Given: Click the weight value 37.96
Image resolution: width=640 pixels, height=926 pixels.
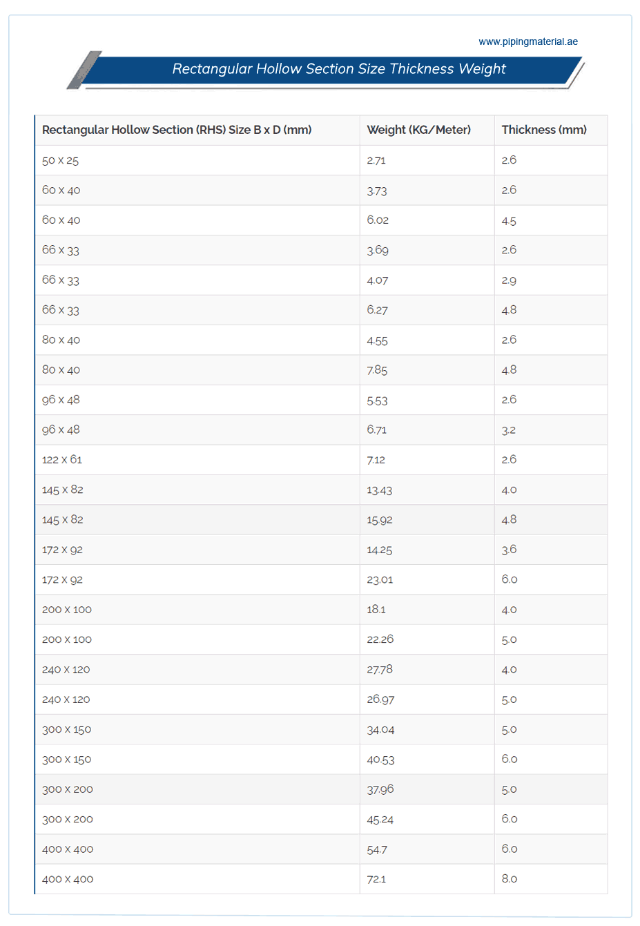Looking at the screenshot, I should (x=380, y=789).
